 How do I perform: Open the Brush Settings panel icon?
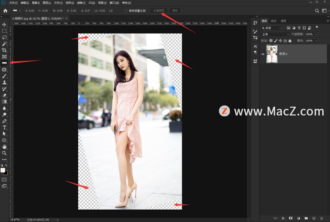pos(255,32)
